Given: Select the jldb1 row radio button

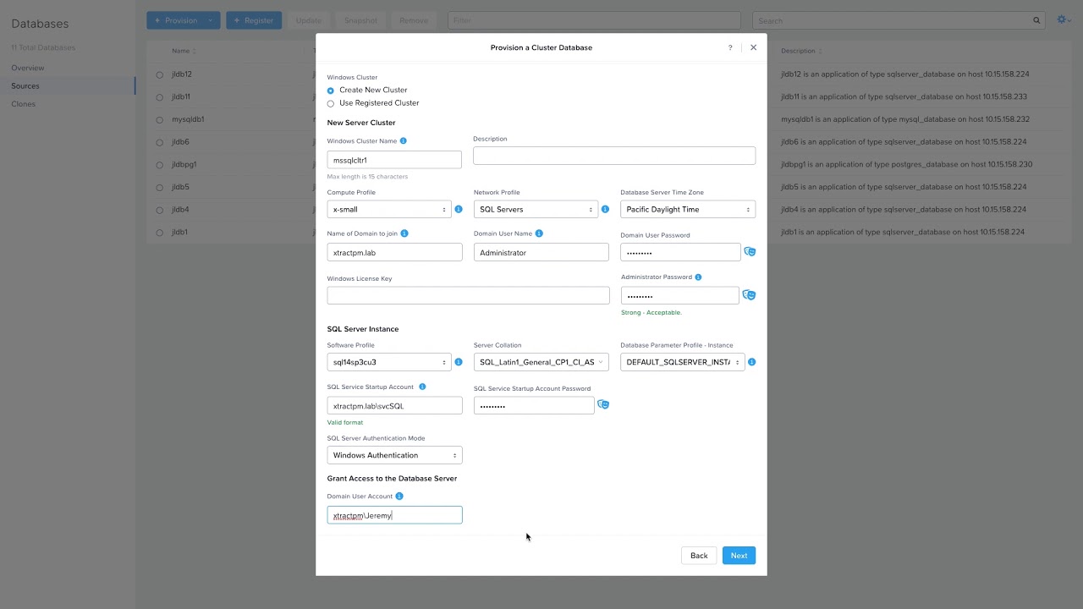Looking at the screenshot, I should (x=159, y=233).
